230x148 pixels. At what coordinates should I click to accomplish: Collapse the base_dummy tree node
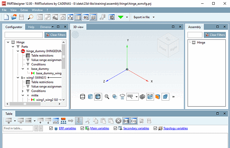(23, 69)
